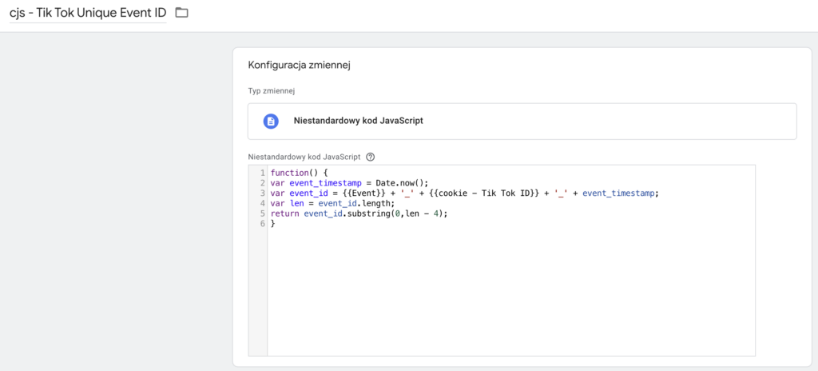Open help icon beside Niestandardowy kod JavaScript label
The width and height of the screenshot is (818, 371).
pyautogui.click(x=370, y=157)
